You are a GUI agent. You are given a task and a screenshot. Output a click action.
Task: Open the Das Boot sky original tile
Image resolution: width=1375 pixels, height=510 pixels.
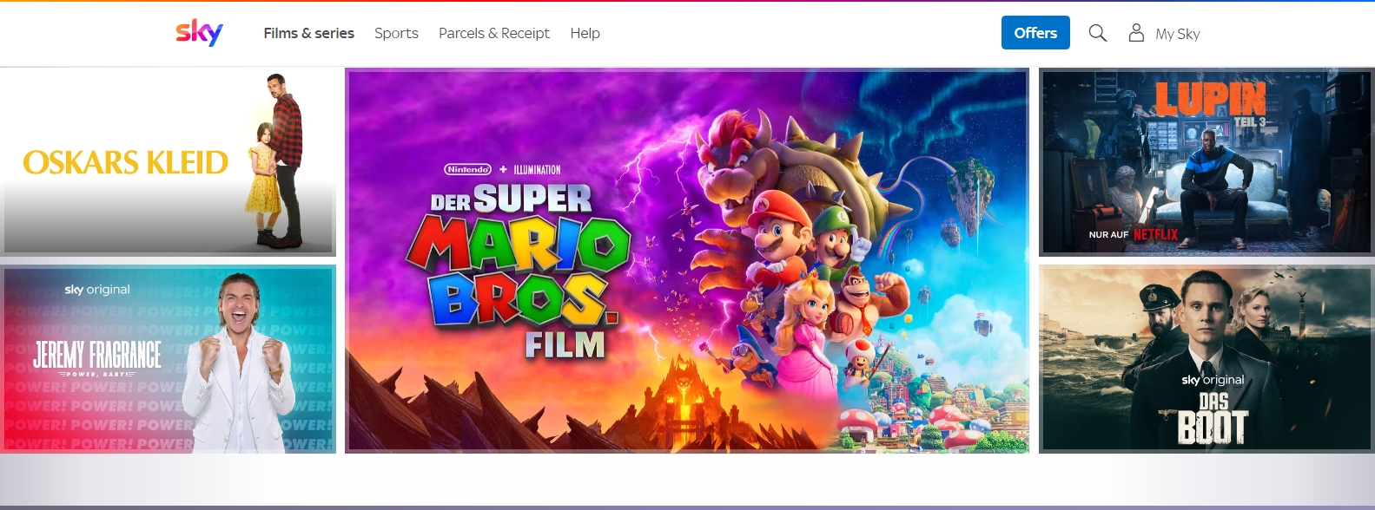[x=1206, y=359]
